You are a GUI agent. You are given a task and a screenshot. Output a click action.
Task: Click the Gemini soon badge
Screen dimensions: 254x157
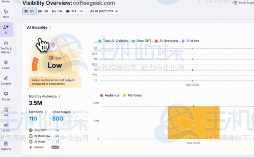click(x=55, y=147)
